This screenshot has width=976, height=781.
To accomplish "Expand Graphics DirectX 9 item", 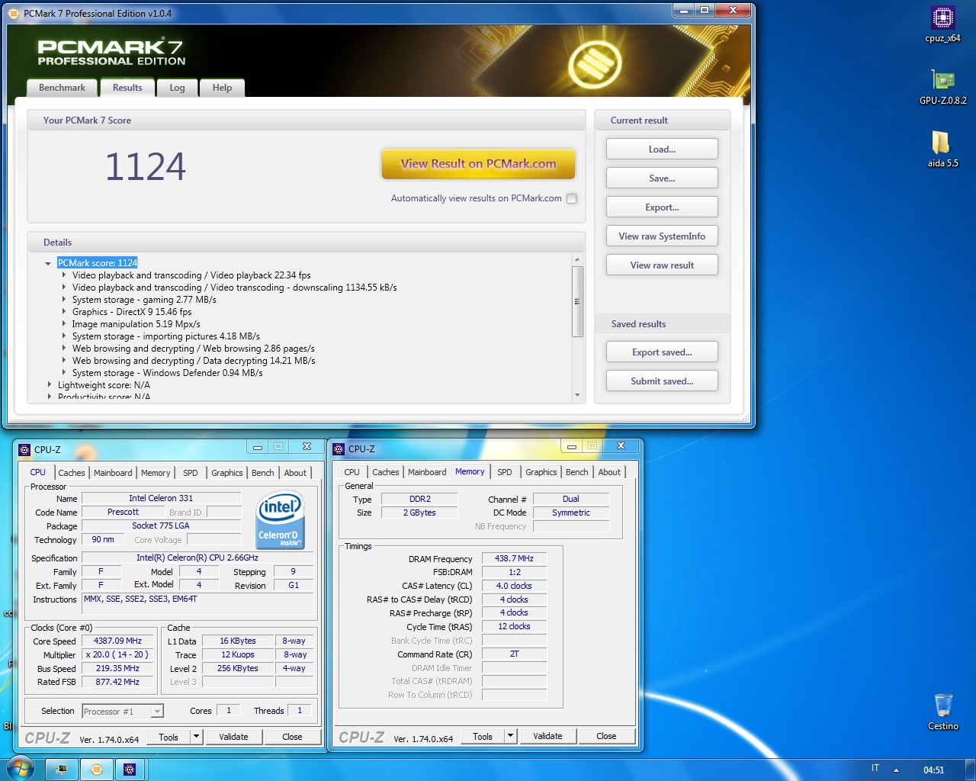I will [64, 312].
